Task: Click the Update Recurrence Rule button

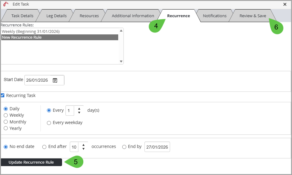Action: click(x=31, y=162)
